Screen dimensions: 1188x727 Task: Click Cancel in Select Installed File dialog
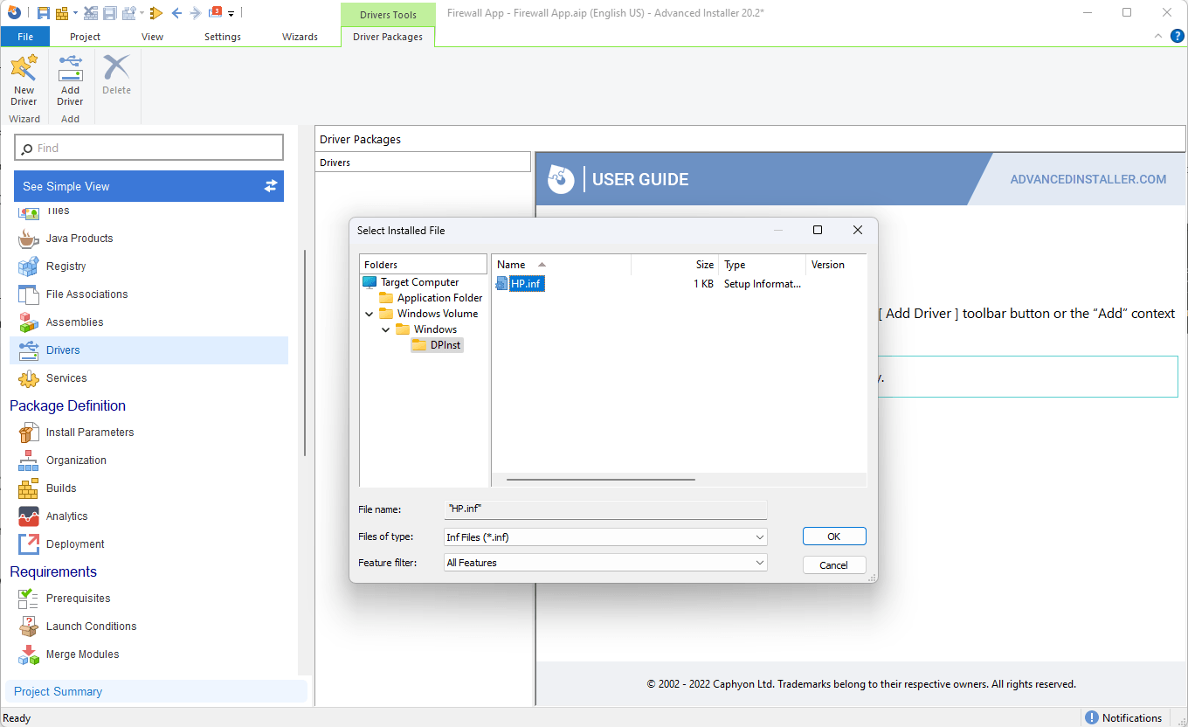(834, 565)
